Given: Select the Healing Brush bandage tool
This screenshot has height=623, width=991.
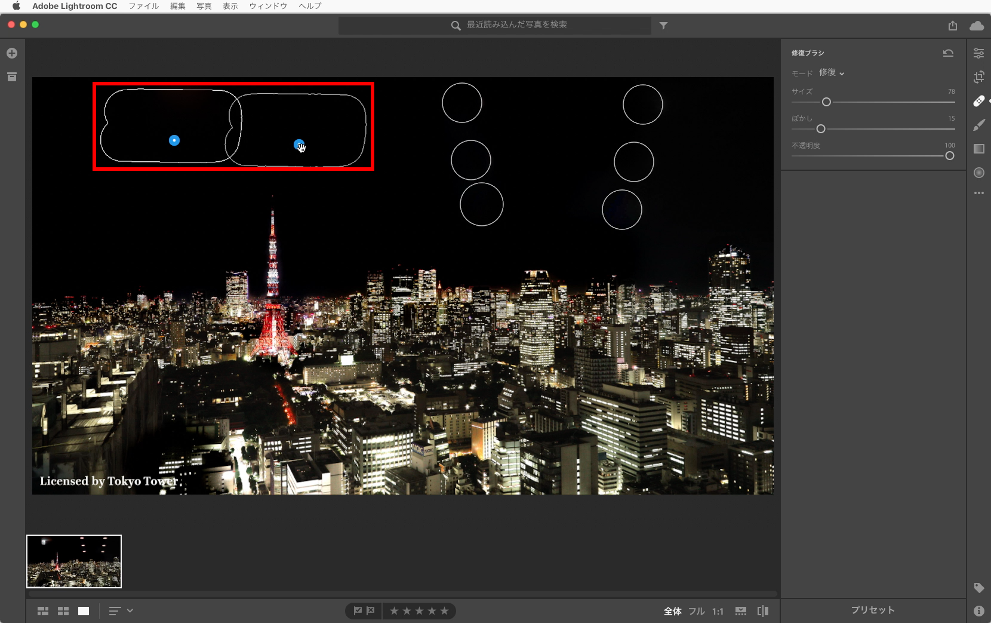Looking at the screenshot, I should (979, 101).
